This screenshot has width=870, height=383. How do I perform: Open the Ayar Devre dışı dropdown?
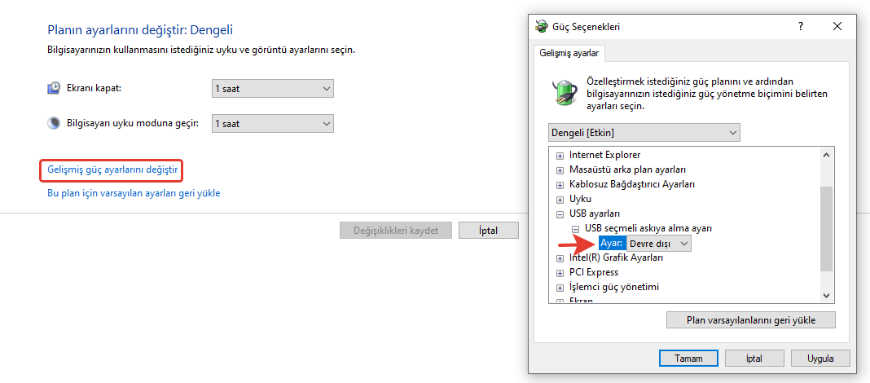pos(659,243)
